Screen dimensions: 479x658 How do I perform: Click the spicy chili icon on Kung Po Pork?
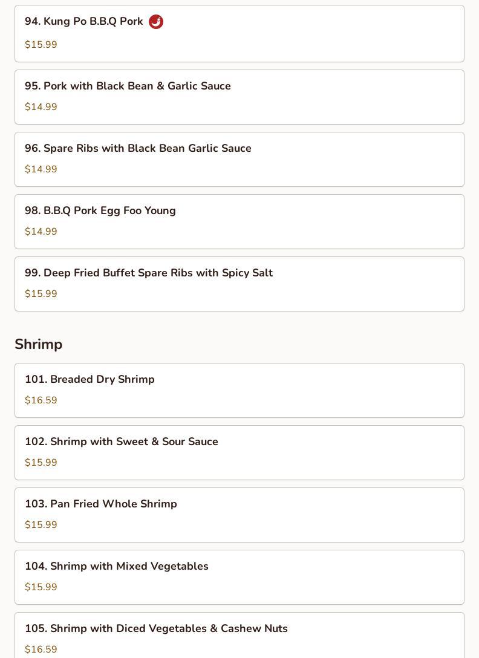pyautogui.click(x=156, y=22)
